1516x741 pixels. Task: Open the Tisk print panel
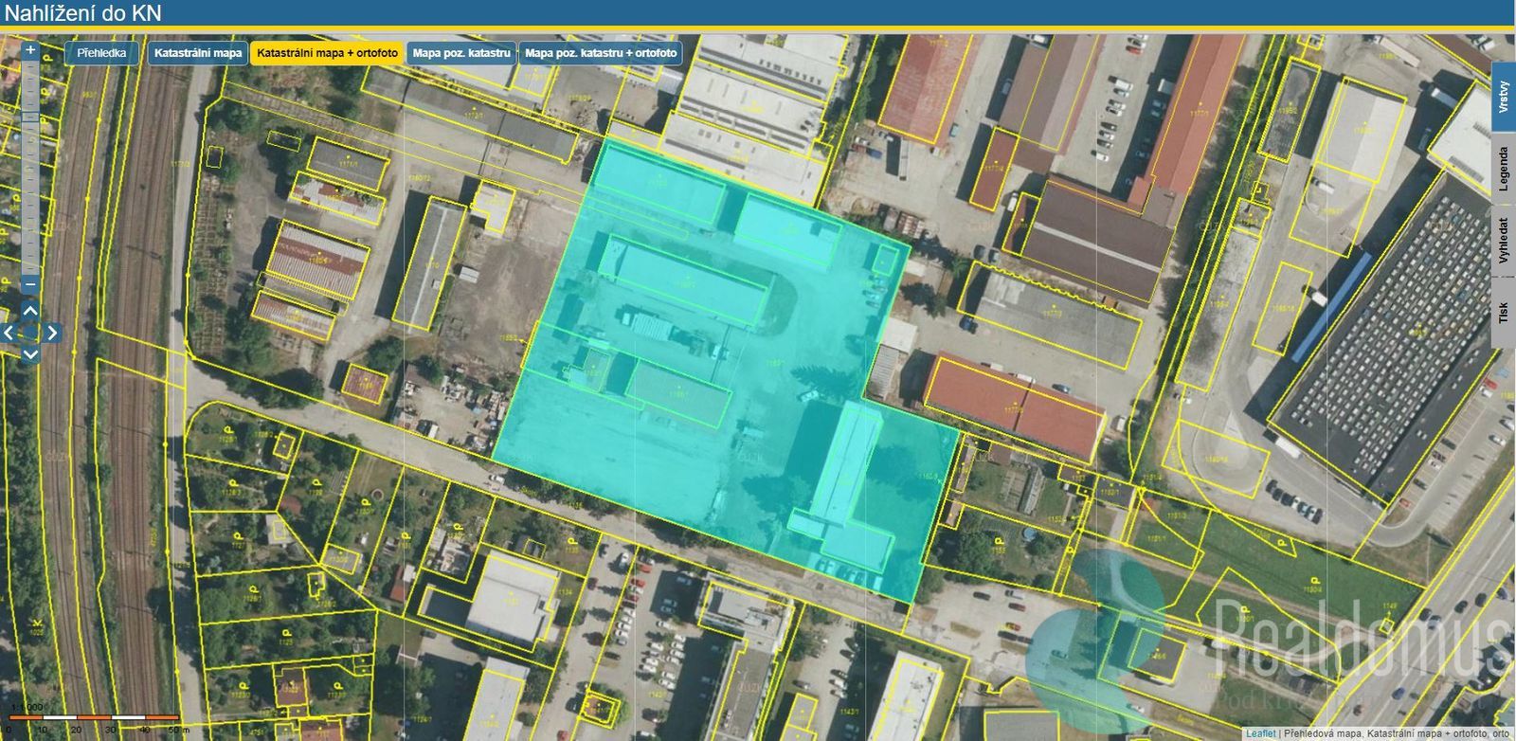pos(1504,313)
